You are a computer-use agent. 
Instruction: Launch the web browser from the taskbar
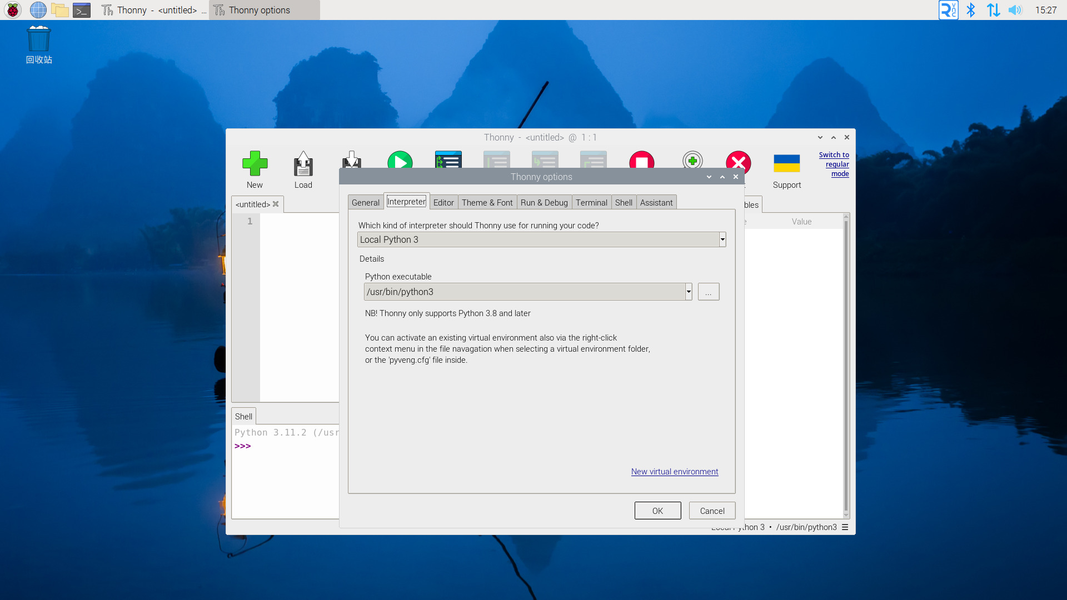click(38, 10)
